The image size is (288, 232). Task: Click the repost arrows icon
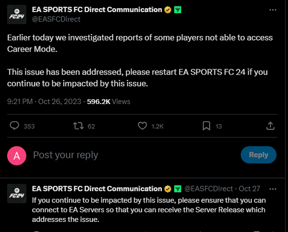77,126
